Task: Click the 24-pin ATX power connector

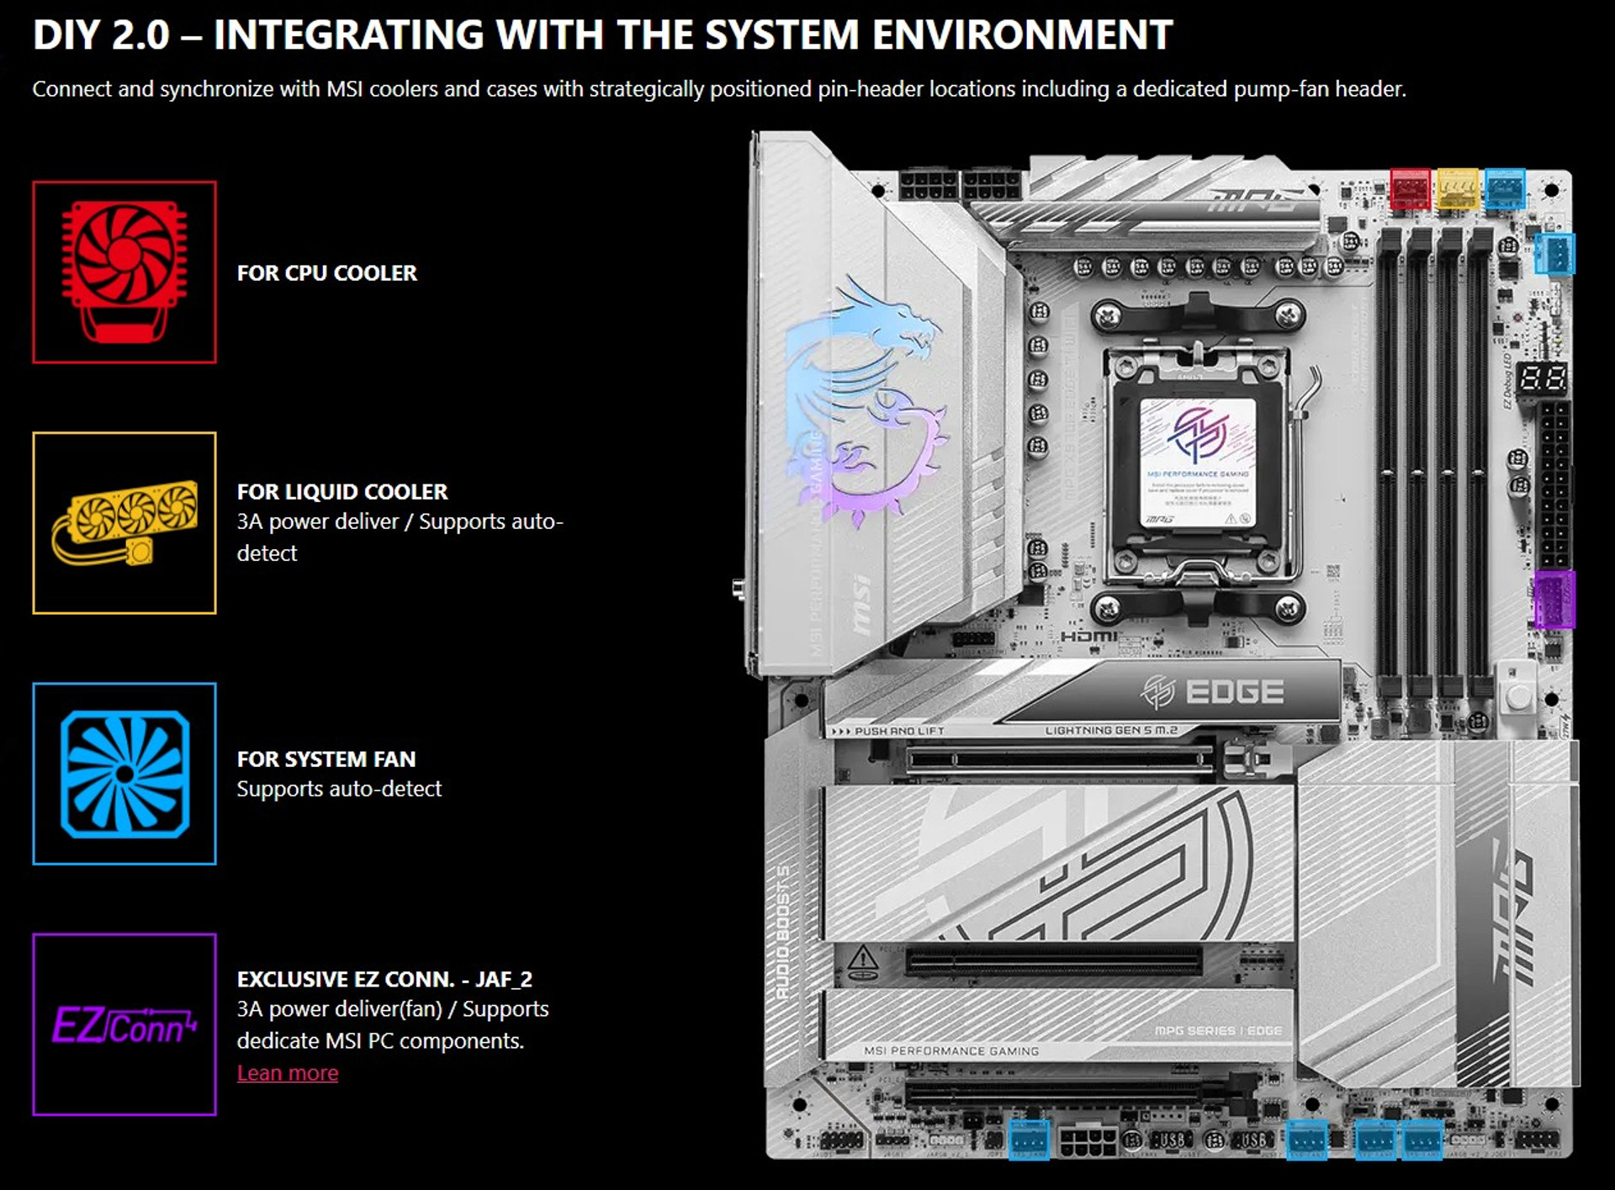Action: [1555, 484]
